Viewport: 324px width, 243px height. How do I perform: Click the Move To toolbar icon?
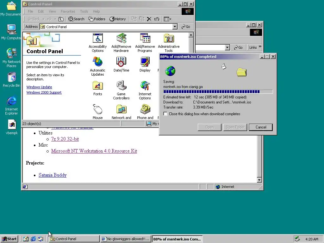pyautogui.click(x=134, y=19)
